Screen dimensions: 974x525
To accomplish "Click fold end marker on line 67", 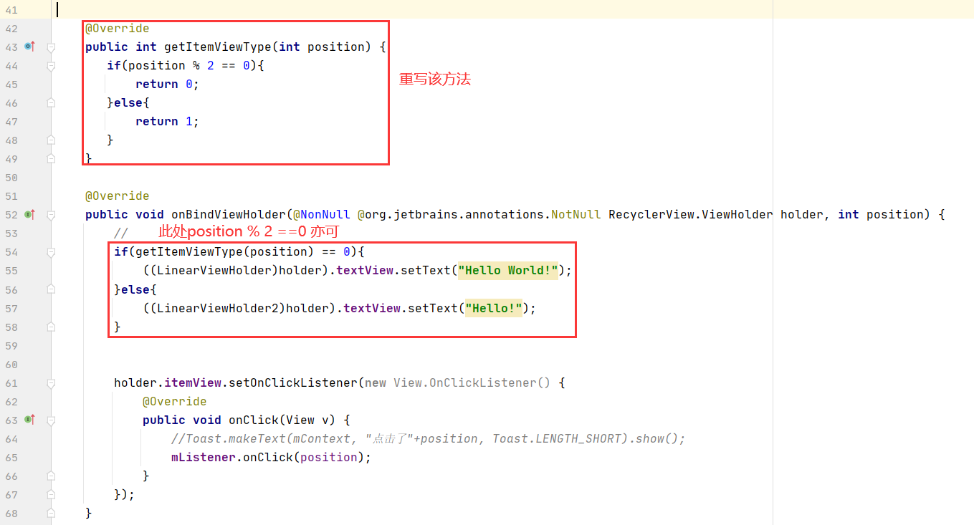I will 51,495.
